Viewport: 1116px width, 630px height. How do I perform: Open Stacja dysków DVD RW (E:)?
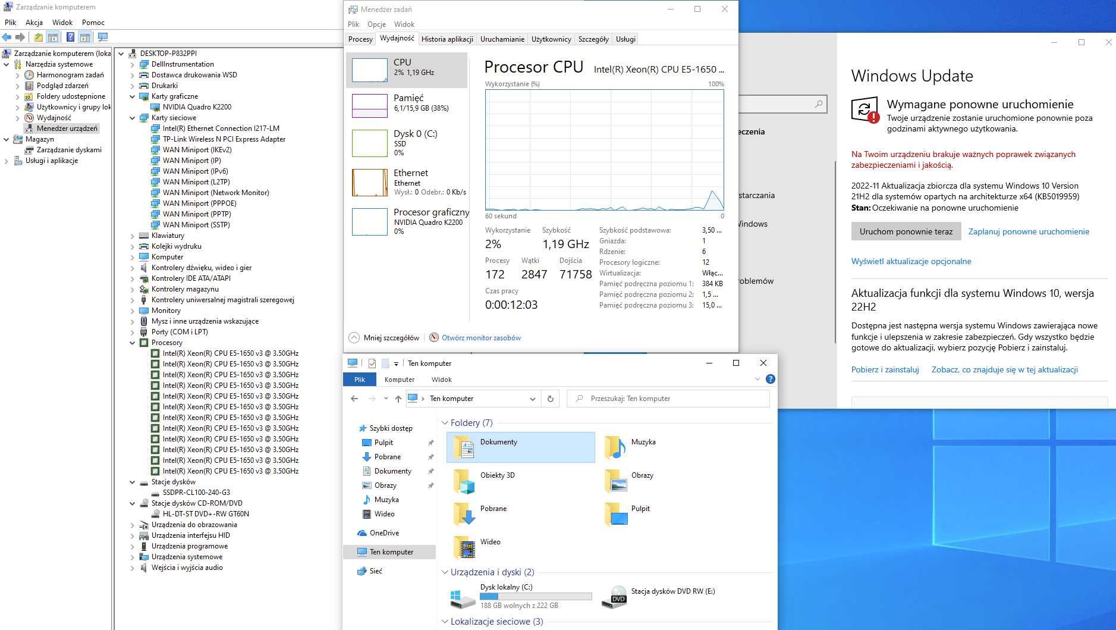click(x=671, y=596)
